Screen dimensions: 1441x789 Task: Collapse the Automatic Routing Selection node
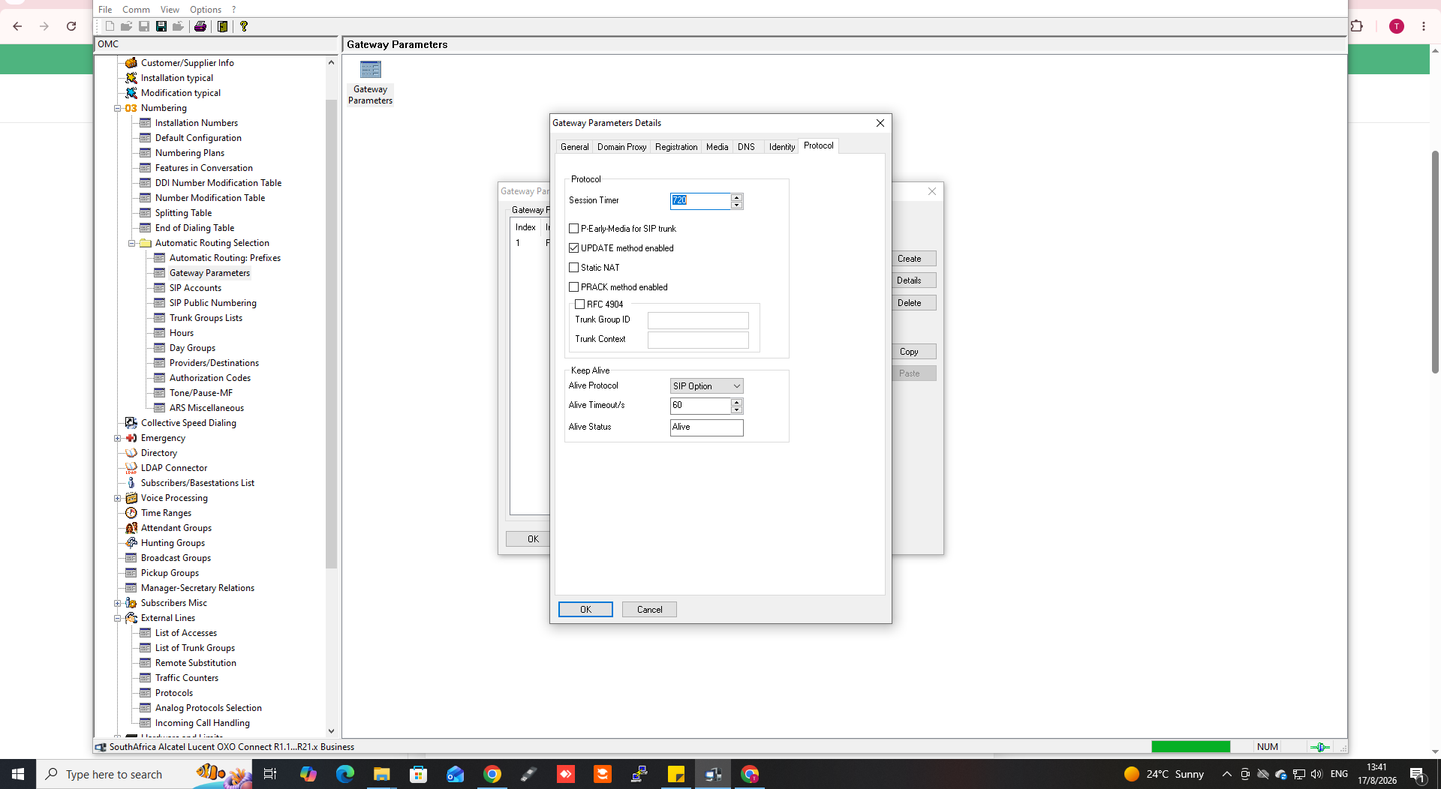pyautogui.click(x=131, y=243)
